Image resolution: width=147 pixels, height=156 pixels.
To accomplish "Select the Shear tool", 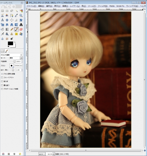I will click(x=7, y=25).
